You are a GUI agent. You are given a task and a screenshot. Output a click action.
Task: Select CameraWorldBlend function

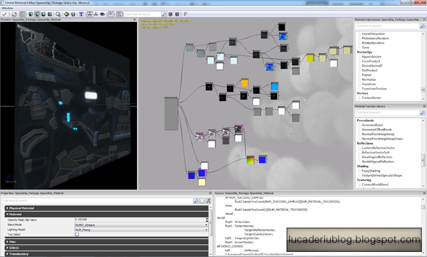coord(375,185)
